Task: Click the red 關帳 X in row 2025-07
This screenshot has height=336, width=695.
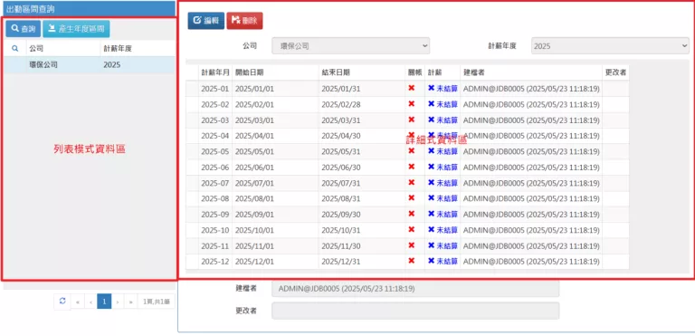Action: tap(412, 182)
